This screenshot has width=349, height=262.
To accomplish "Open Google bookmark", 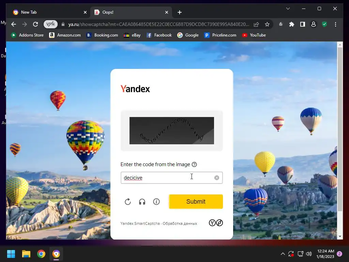I will 188,35.
